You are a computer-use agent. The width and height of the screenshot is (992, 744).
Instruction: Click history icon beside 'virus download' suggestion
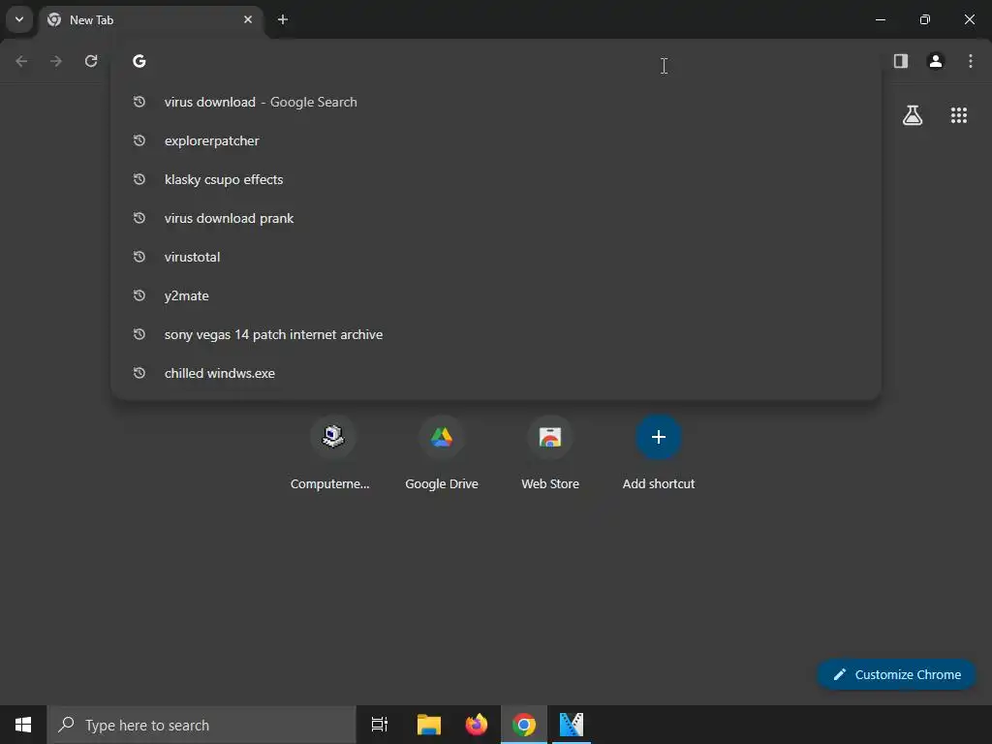click(139, 101)
